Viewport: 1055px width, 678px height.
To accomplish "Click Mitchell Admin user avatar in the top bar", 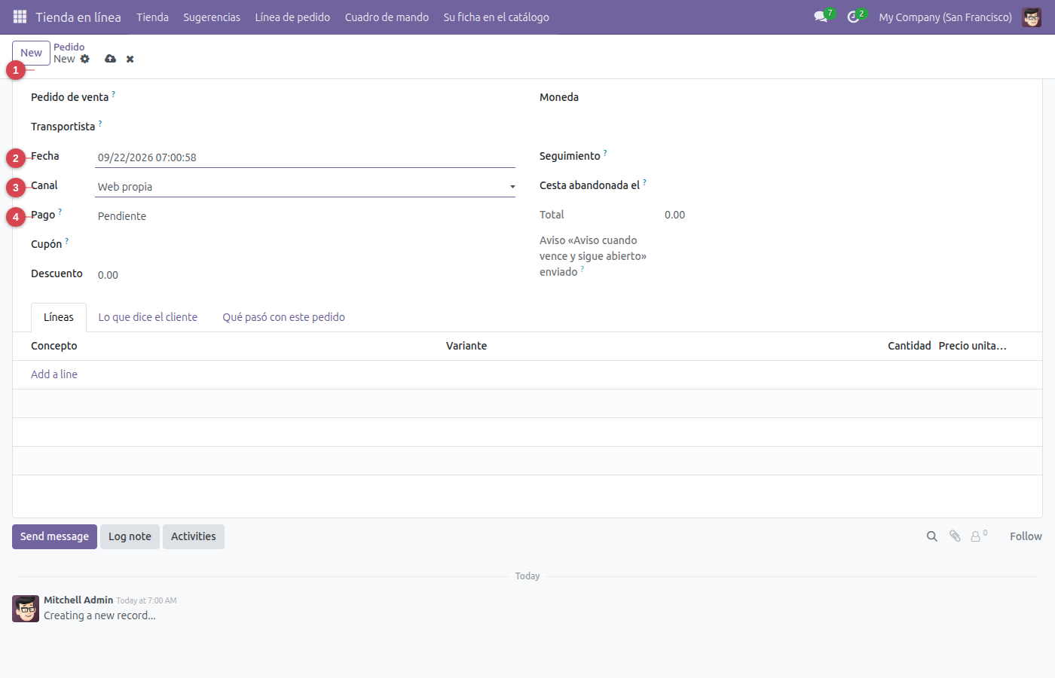I will point(1032,17).
